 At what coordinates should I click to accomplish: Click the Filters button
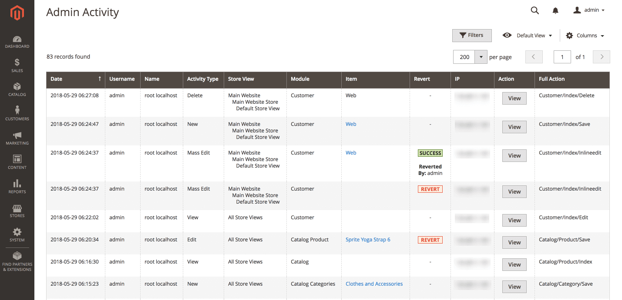click(x=472, y=36)
